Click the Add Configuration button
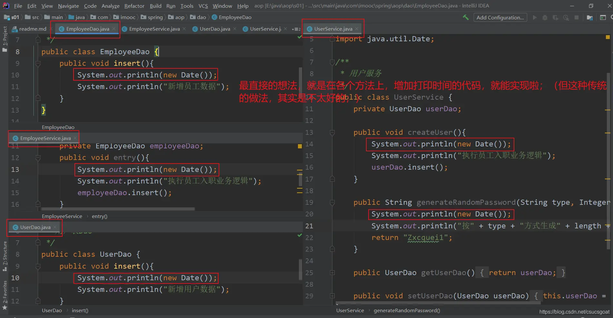Image resolution: width=613 pixels, height=318 pixels. coord(500,17)
